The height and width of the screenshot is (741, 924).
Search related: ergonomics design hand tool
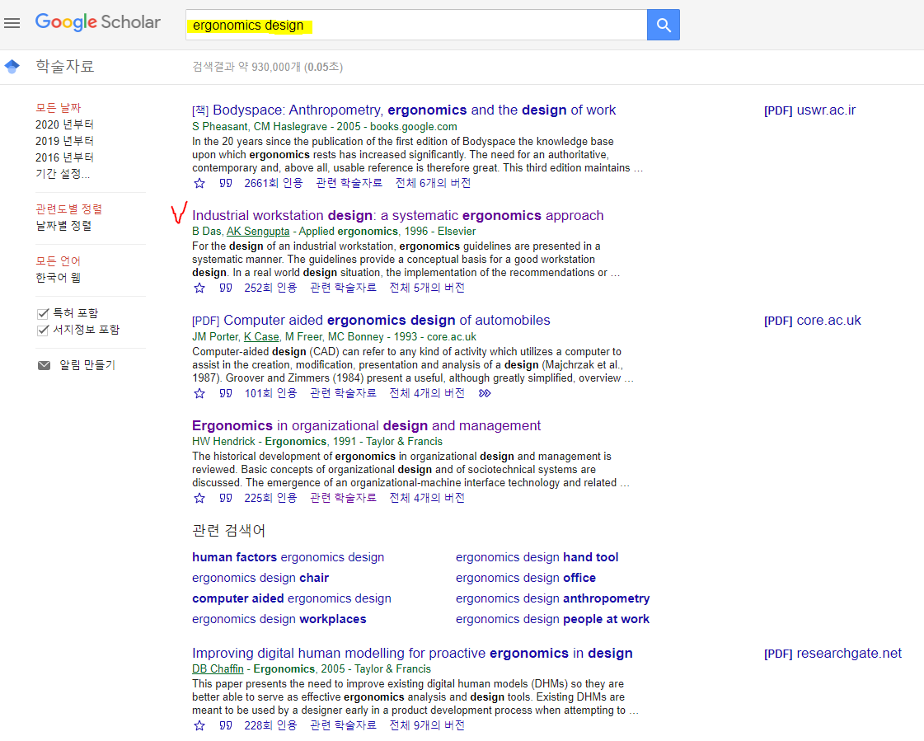click(537, 558)
